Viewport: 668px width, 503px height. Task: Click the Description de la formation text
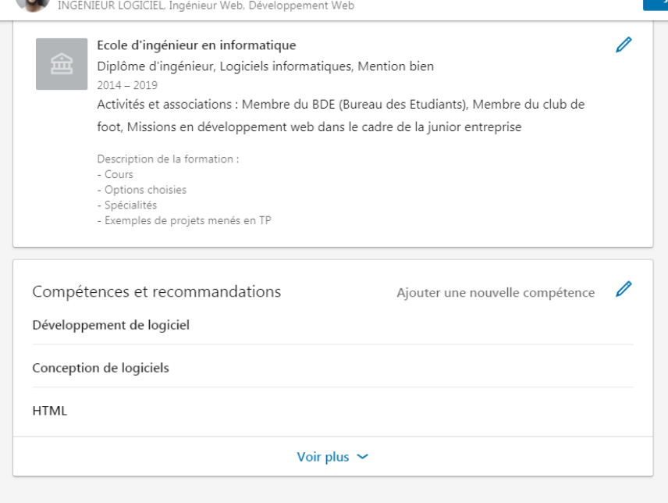tap(168, 159)
